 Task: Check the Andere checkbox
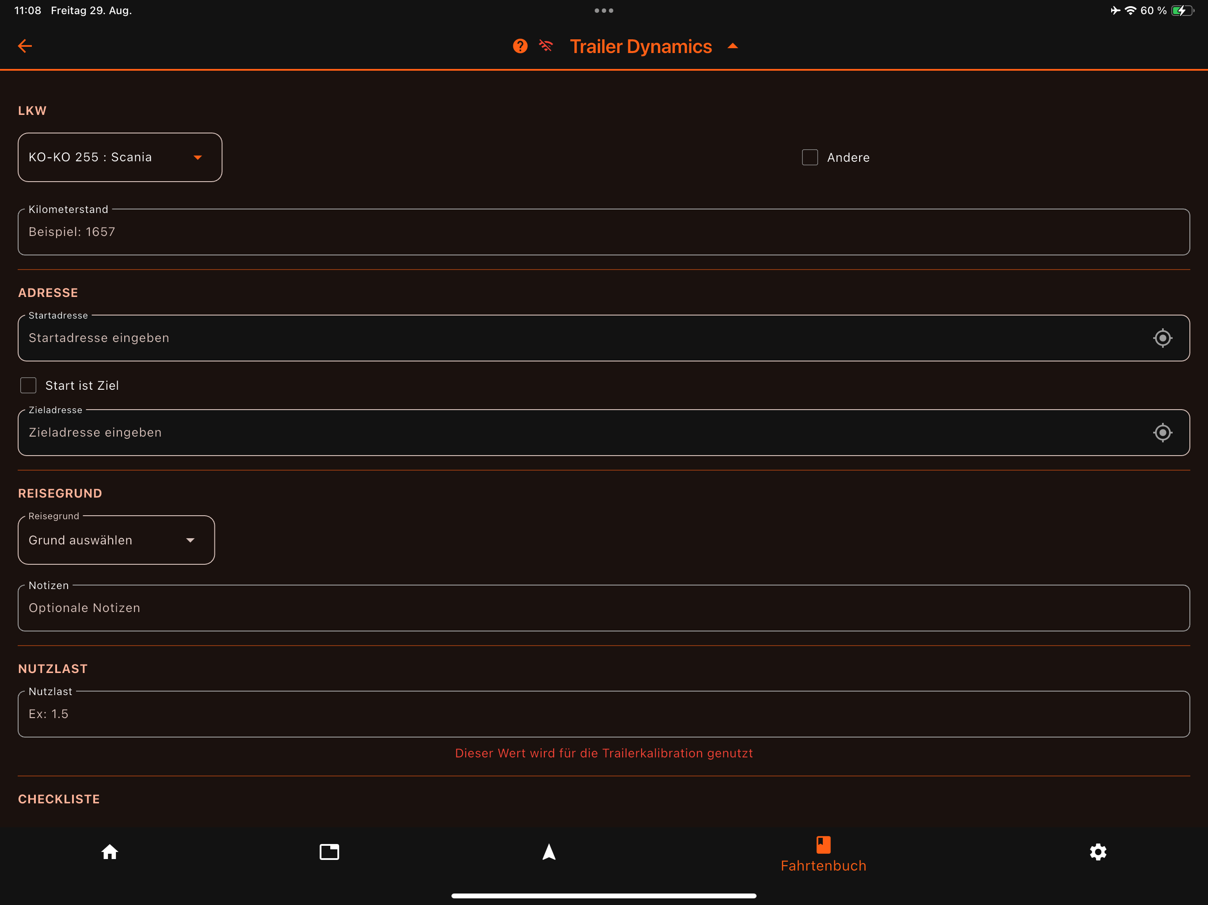coord(810,157)
